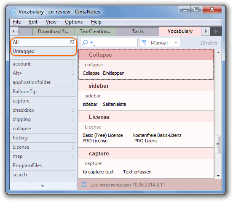
Task: Click the CintaNotes back arrow logo icon
Action: [x=13, y=12]
